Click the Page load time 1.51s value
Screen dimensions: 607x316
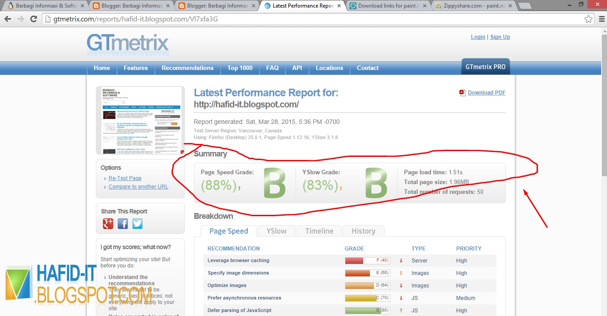tap(455, 172)
